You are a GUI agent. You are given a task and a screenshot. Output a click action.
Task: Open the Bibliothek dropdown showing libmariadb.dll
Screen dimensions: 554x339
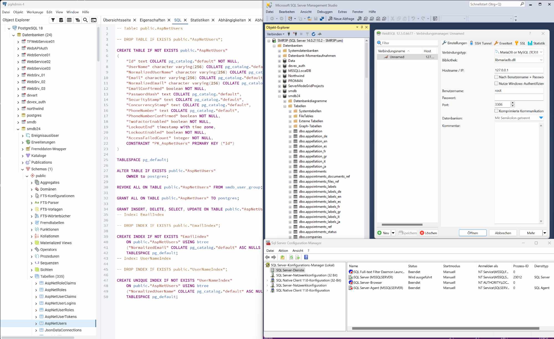pos(541,60)
